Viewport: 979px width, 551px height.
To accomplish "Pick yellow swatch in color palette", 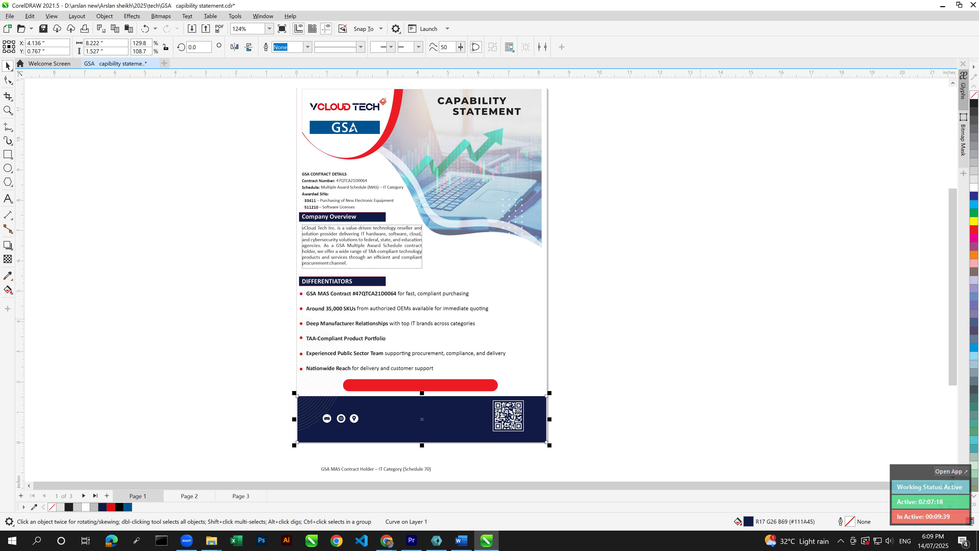I will coord(974,221).
